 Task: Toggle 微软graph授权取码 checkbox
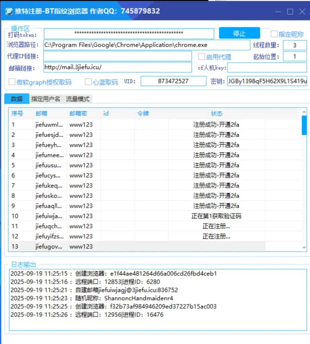coord(12,82)
